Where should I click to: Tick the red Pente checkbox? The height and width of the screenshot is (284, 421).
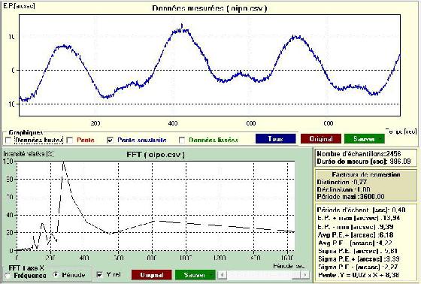pyautogui.click(x=70, y=140)
